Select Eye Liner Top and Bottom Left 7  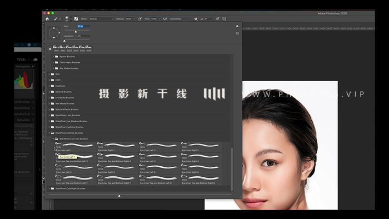(75, 180)
